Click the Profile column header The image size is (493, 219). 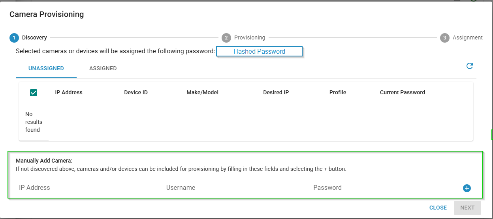point(337,92)
